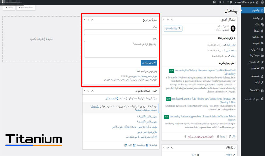Screen dimensions: 265x156
Task: Open تنظیمات صفحه screen options dropdown
Action: pos(26,7)
